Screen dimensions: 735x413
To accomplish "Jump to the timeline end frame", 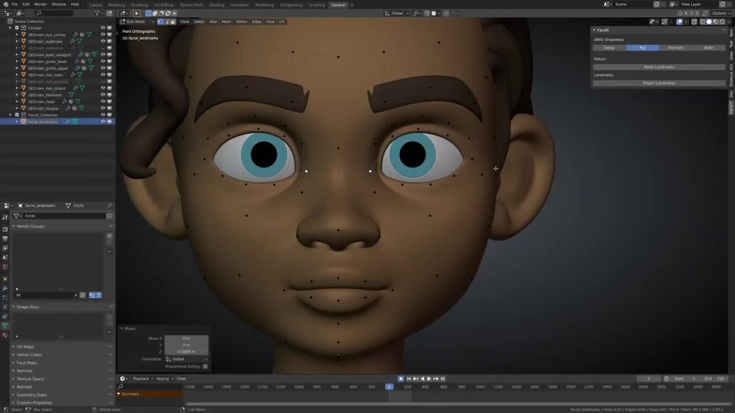I will (442, 379).
